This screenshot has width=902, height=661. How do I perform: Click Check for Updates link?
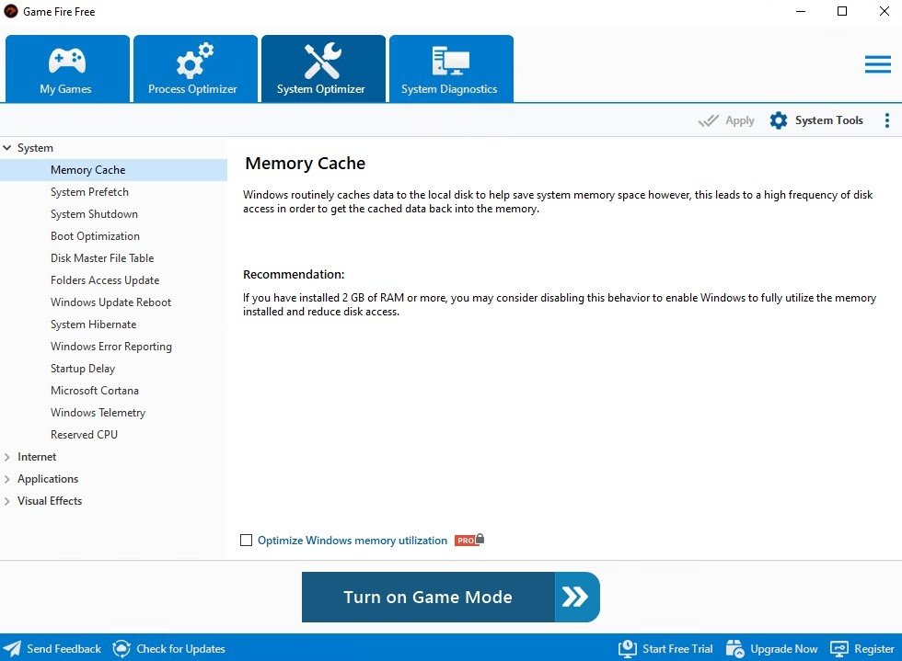(168, 649)
